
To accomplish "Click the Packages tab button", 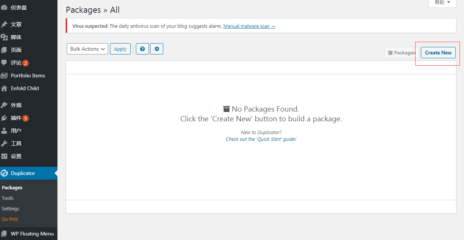I will coord(401,53).
